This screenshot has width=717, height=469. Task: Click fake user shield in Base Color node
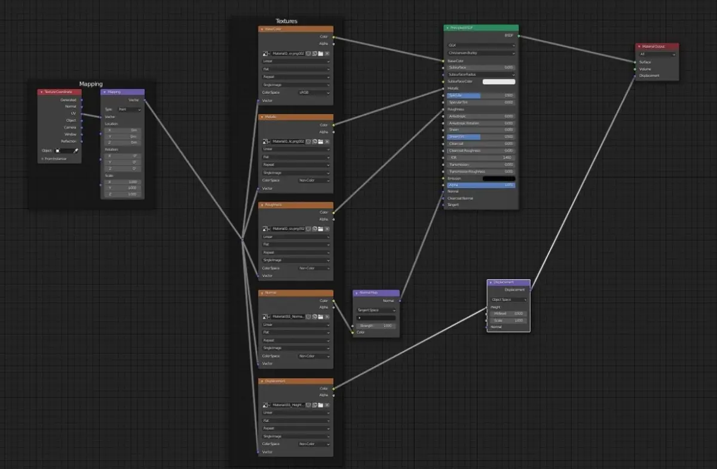click(308, 54)
